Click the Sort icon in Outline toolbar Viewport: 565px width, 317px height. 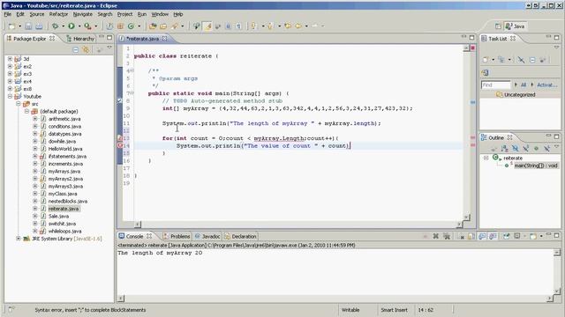(x=504, y=148)
